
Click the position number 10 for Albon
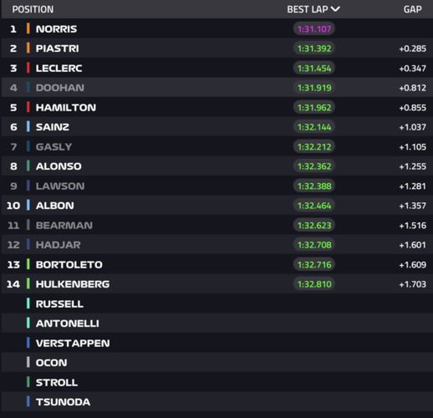[13, 206]
